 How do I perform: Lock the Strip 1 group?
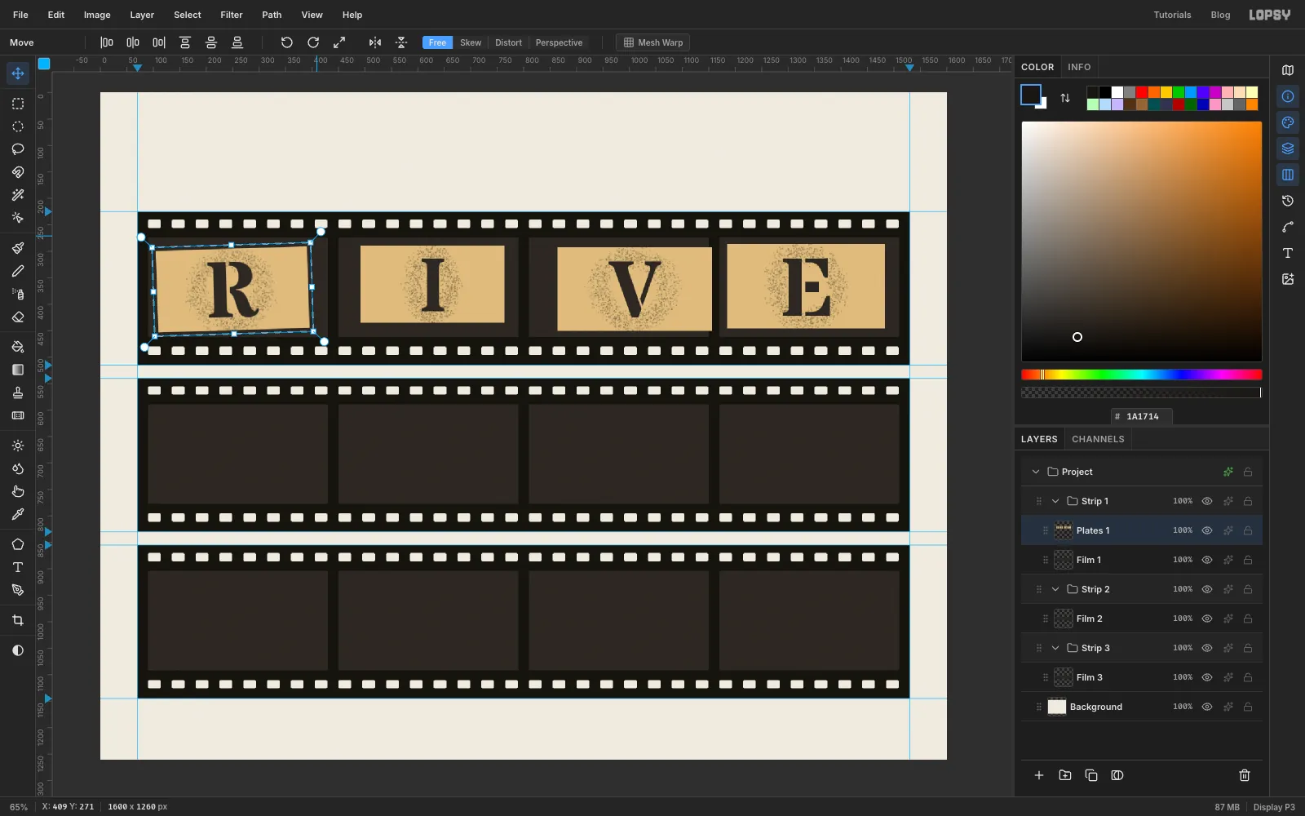(x=1248, y=501)
